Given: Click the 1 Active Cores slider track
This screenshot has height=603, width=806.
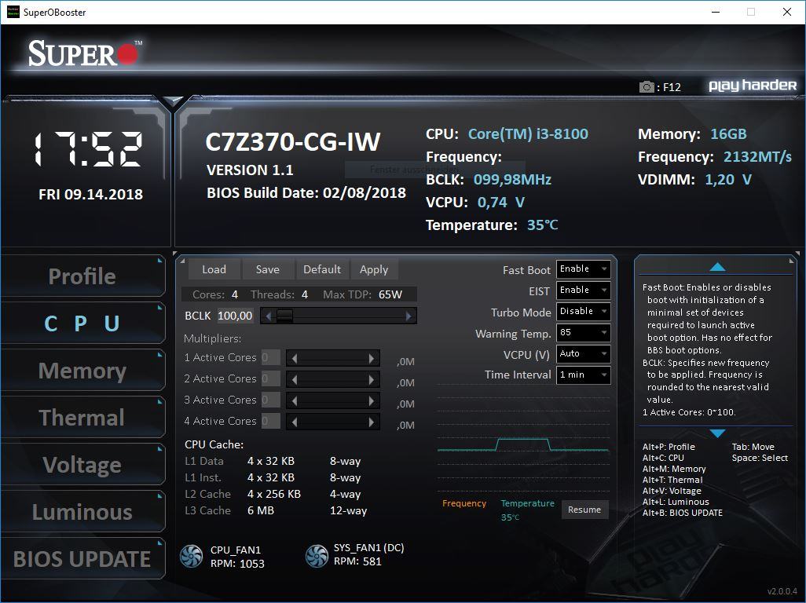Looking at the screenshot, I should tap(333, 359).
